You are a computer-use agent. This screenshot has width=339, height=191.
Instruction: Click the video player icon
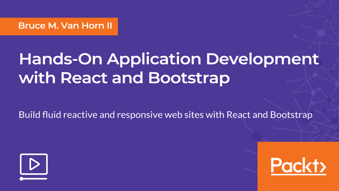tap(34, 167)
